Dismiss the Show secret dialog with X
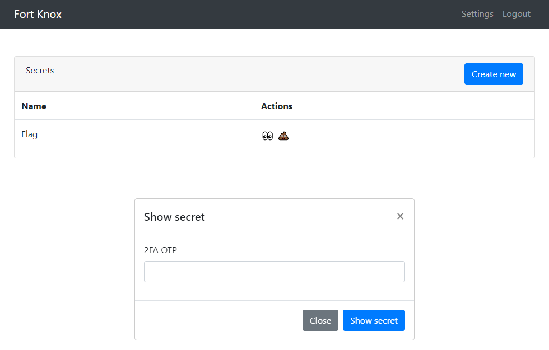549x350 pixels. (x=400, y=216)
